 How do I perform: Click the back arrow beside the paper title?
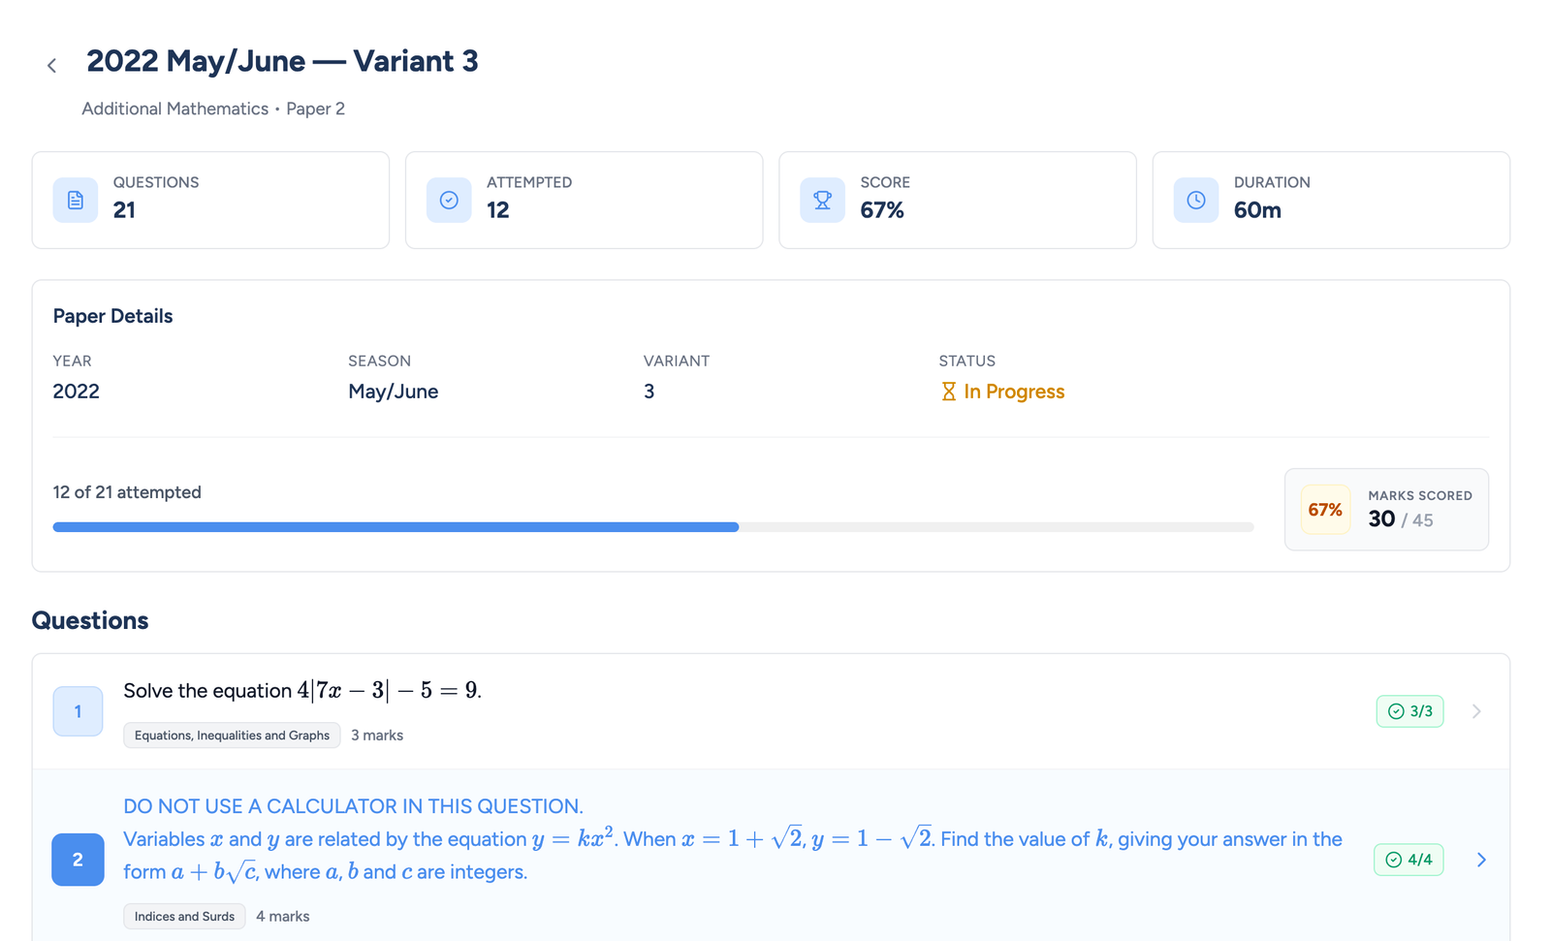pos(52,66)
